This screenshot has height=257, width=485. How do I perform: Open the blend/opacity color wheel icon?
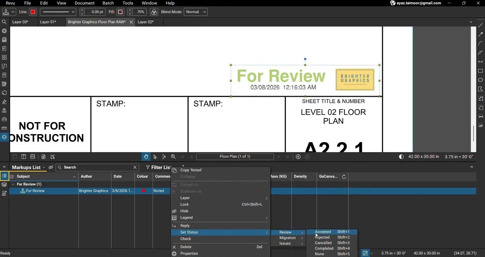[x=154, y=12]
